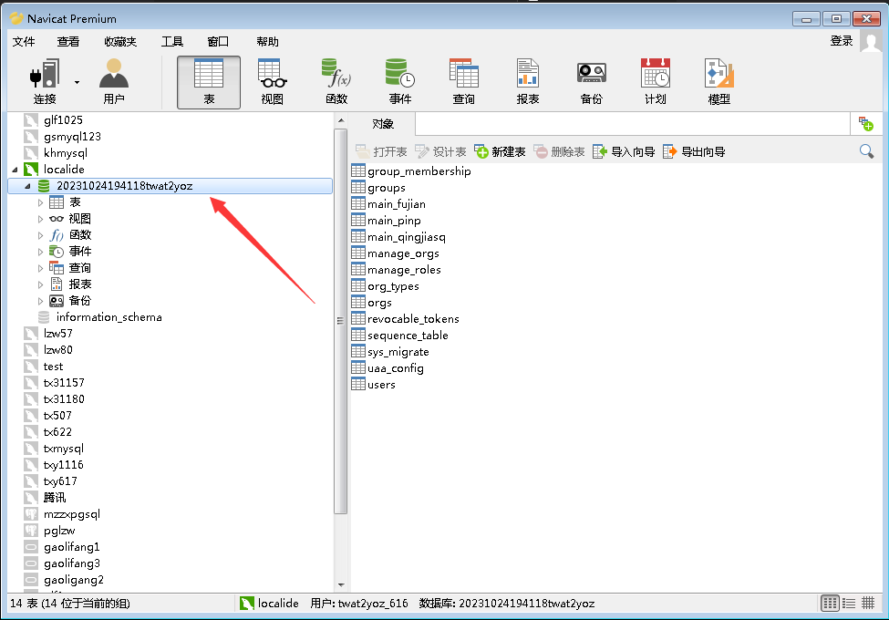Click the new object tab icon
Viewport: 889px width, 620px height.
pos(866,124)
